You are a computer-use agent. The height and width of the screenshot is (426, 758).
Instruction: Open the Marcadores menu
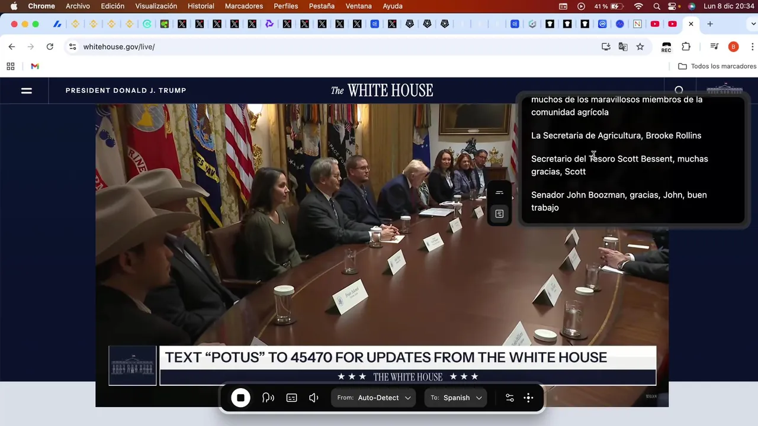click(244, 6)
